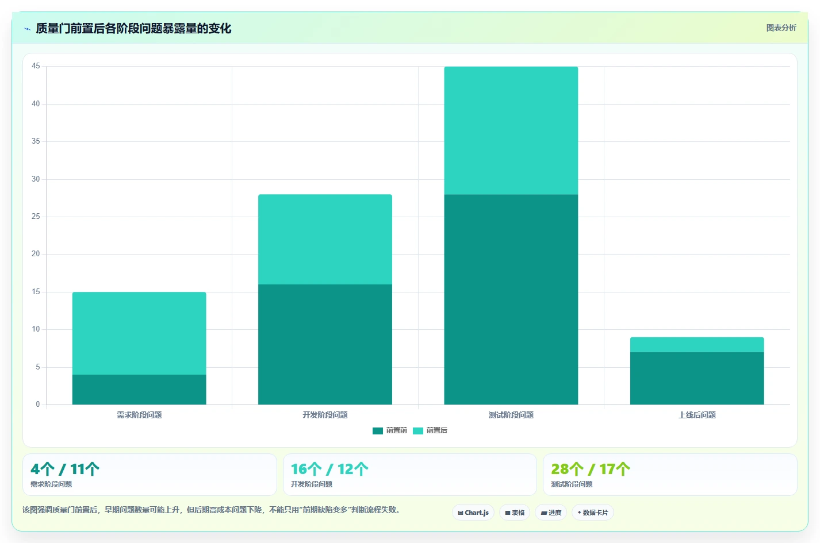Click the 需求阶段问题 caption in the first card

pos(51,484)
